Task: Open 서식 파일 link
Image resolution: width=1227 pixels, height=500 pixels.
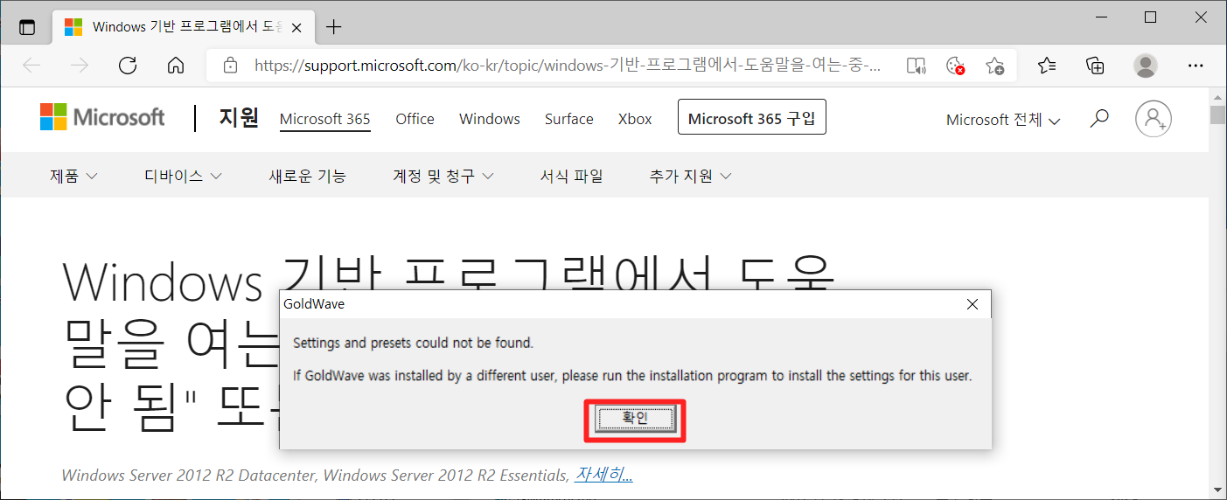Action: pyautogui.click(x=572, y=176)
